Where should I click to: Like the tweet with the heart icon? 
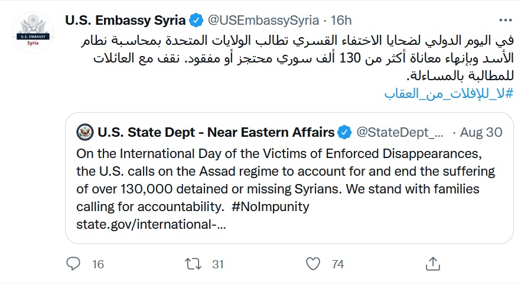click(314, 264)
